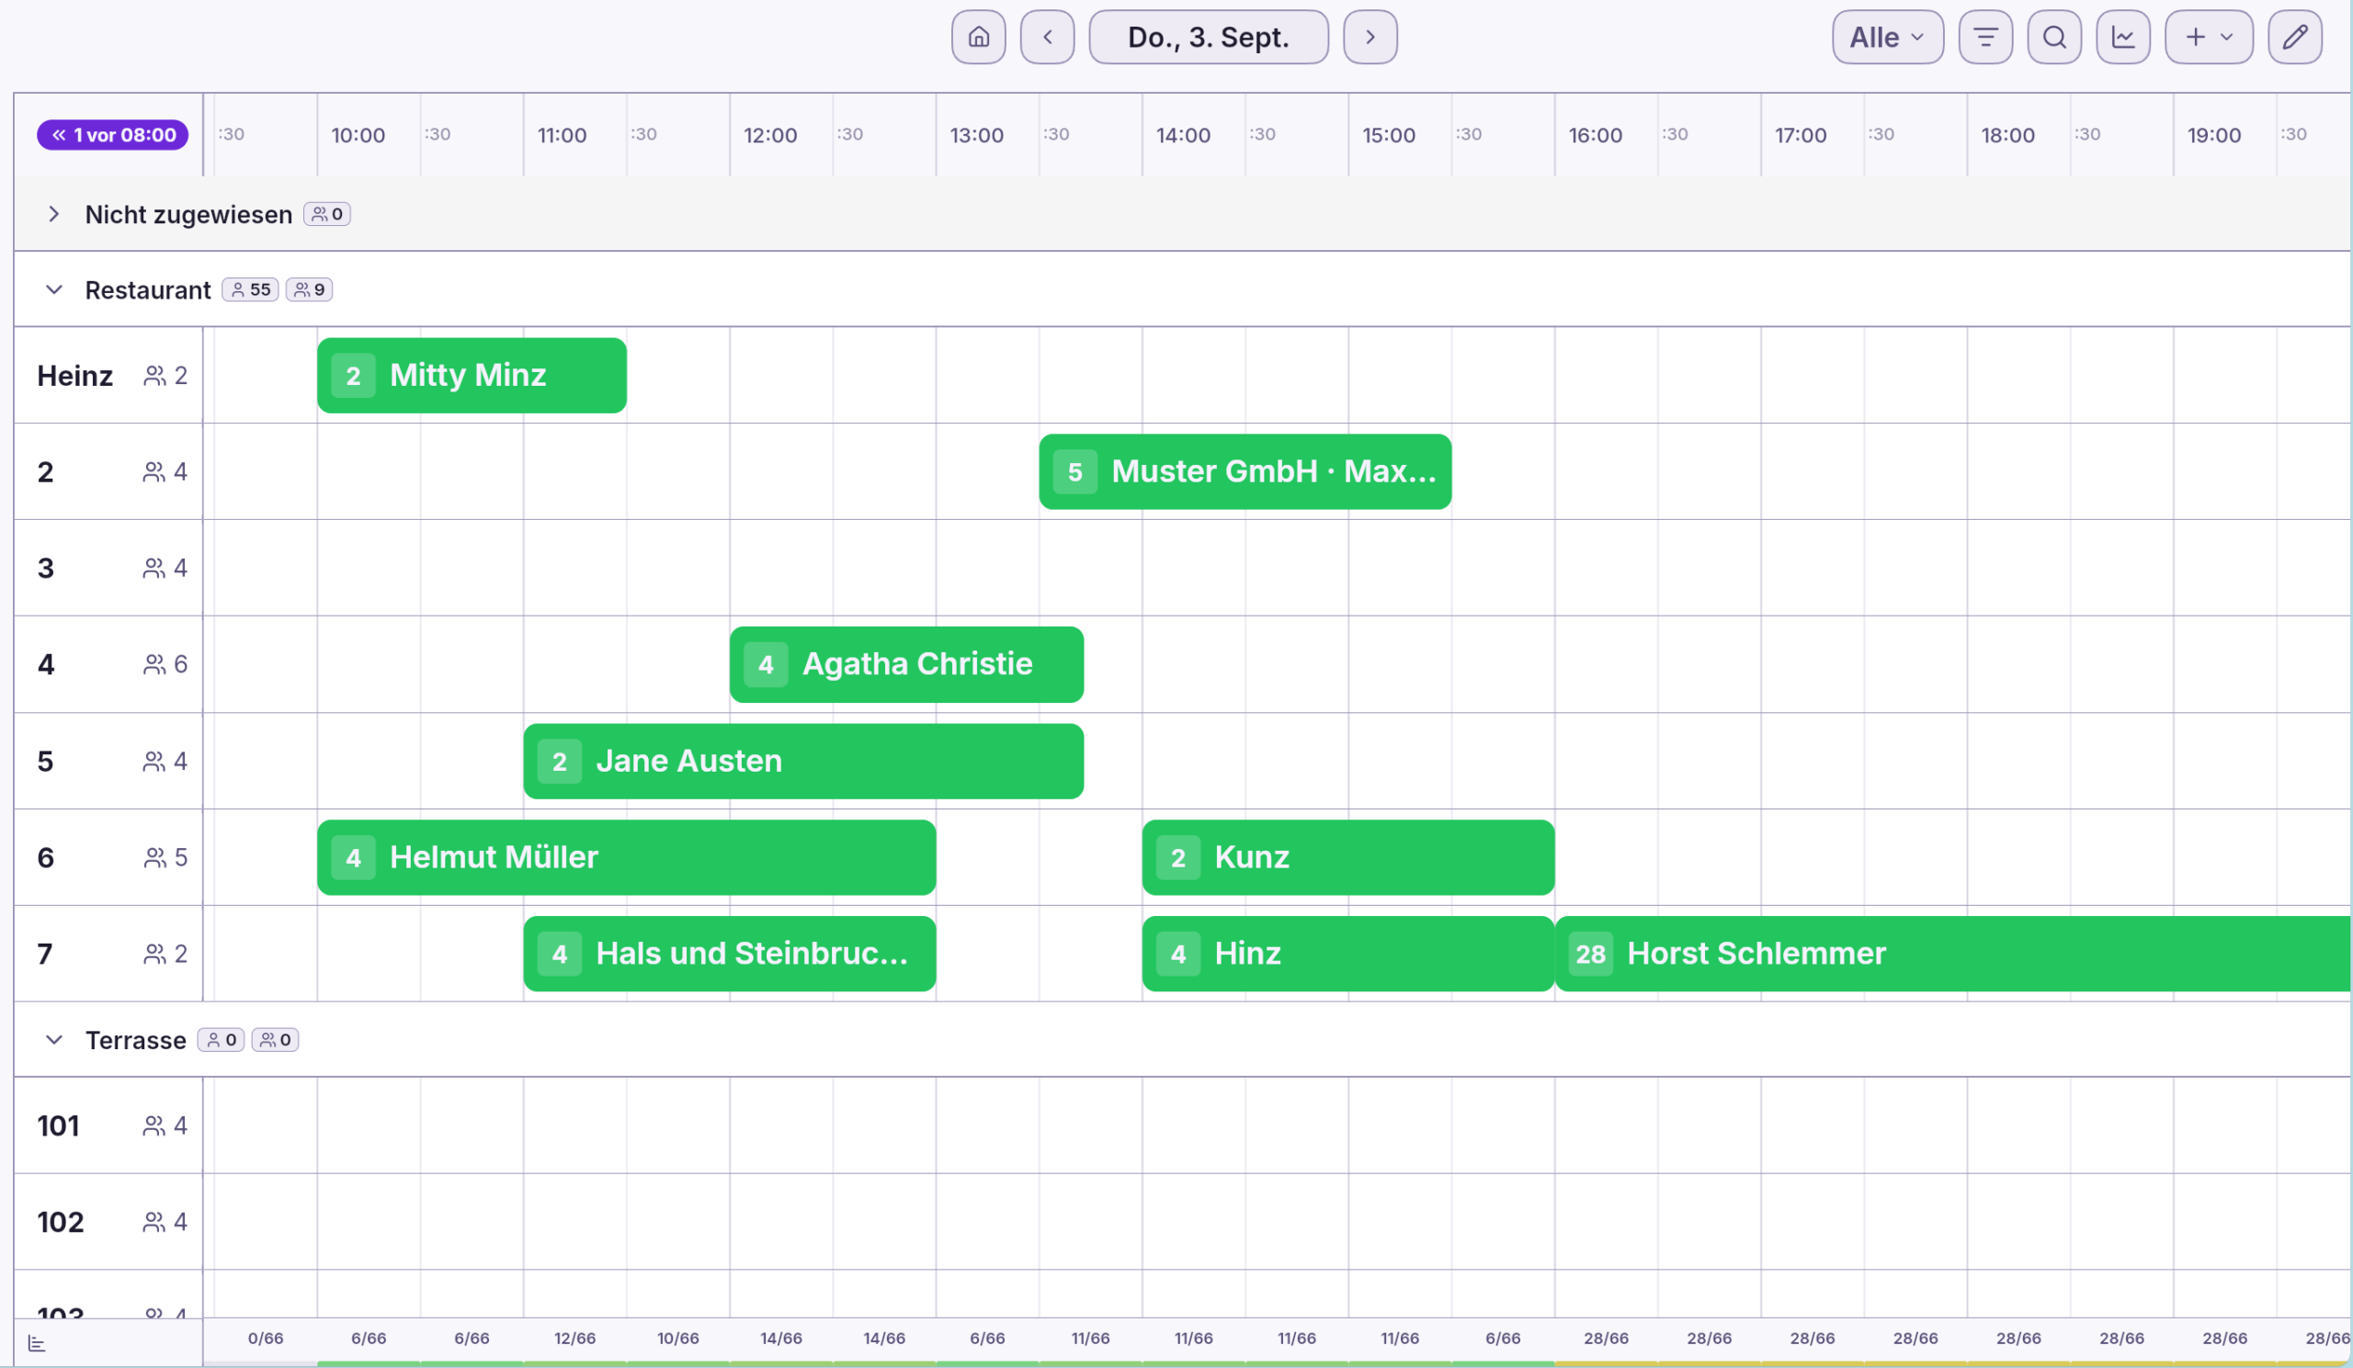Open the Hinz reservation
Image resolution: width=2353 pixels, height=1368 pixels.
(x=1348, y=953)
